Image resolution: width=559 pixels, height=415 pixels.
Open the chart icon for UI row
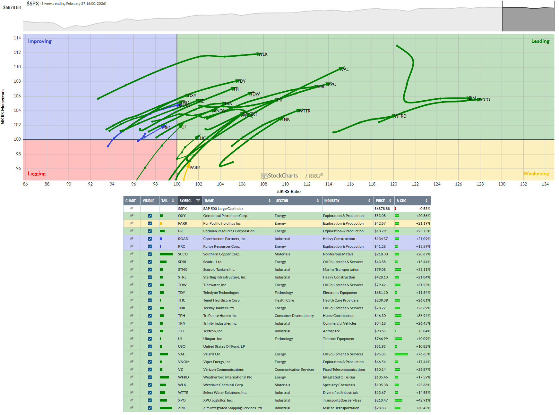[x=132, y=339]
